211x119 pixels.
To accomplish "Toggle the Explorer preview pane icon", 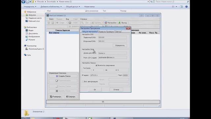I will [181, 7].
